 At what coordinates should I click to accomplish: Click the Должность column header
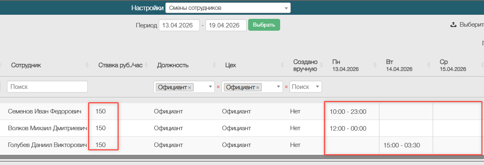coord(173,65)
